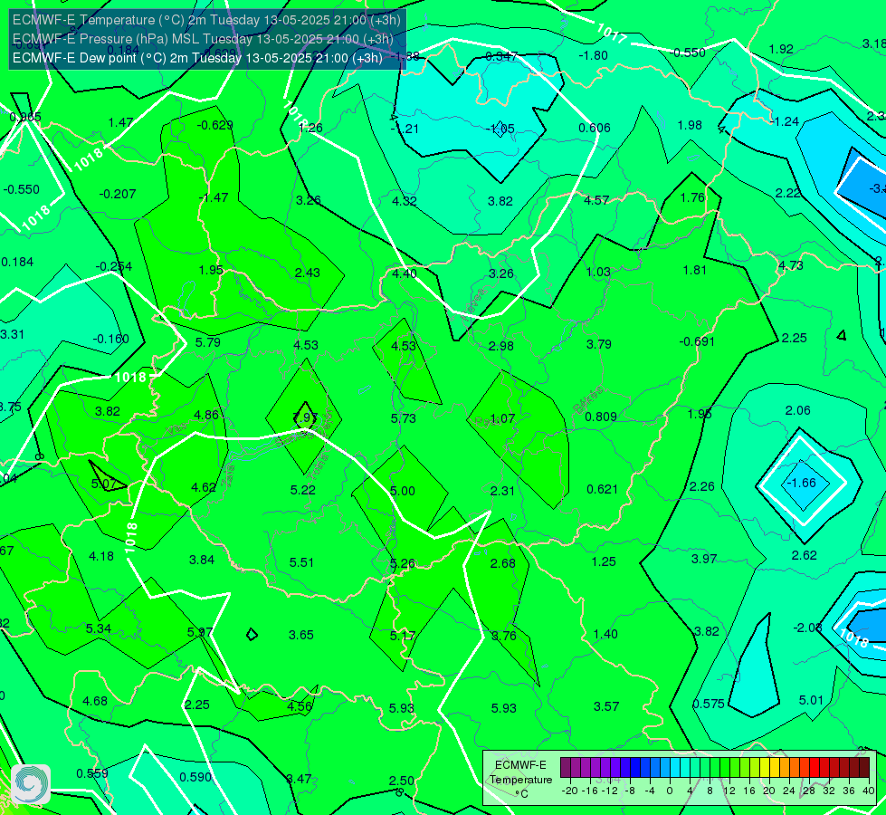Click the -0.207 value on the map
Image resolution: width=886 pixels, height=815 pixels.
point(118,194)
